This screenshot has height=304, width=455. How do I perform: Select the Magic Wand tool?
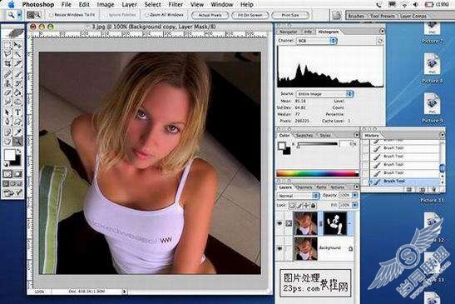coord(17,54)
